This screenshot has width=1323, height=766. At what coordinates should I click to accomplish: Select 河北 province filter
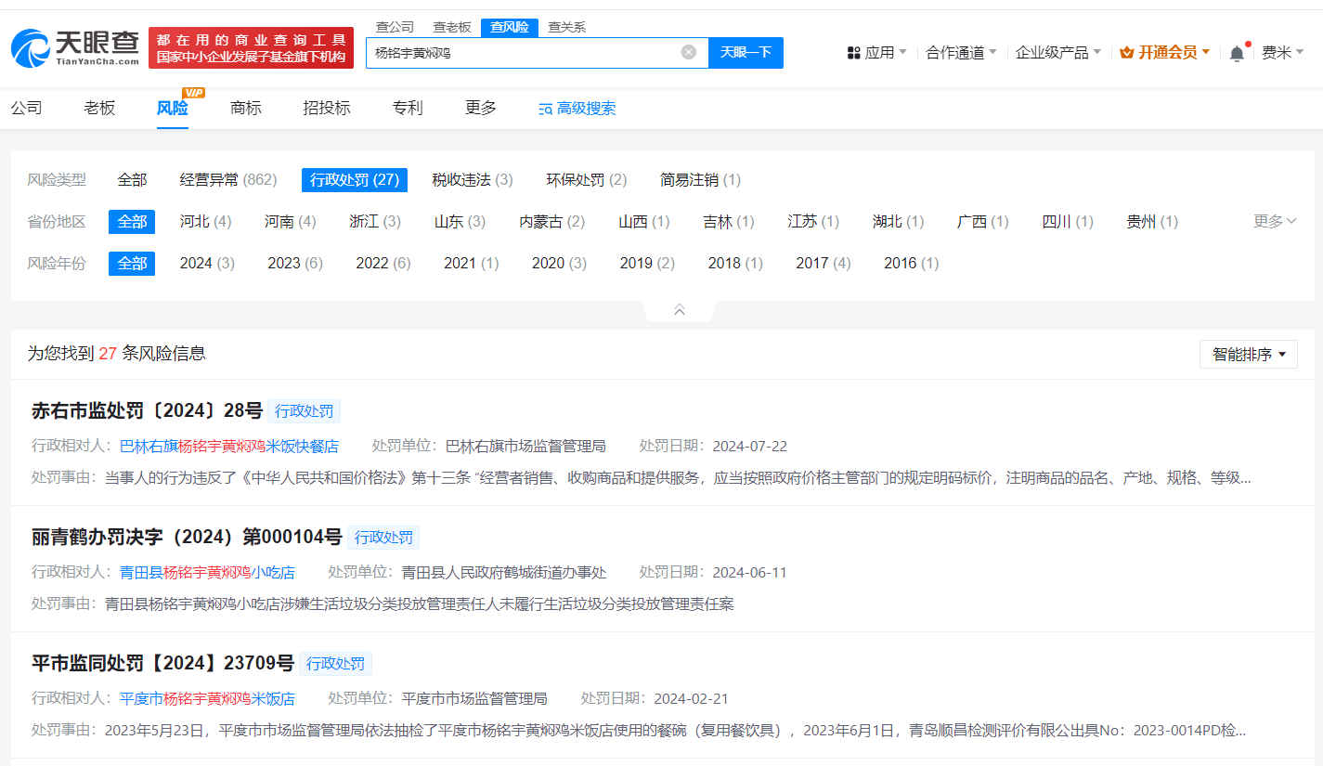coord(204,222)
